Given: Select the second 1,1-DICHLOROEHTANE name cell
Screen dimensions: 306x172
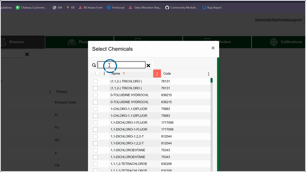Looking at the screenshot, I should pyautogui.click(x=135, y=157).
